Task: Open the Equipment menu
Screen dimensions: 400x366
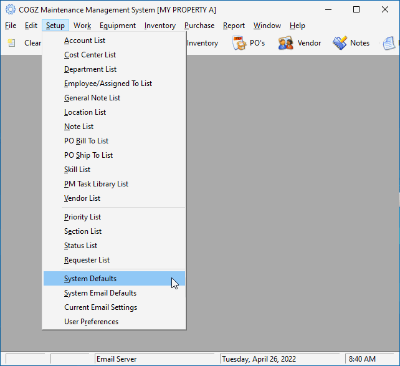Action: click(x=118, y=26)
